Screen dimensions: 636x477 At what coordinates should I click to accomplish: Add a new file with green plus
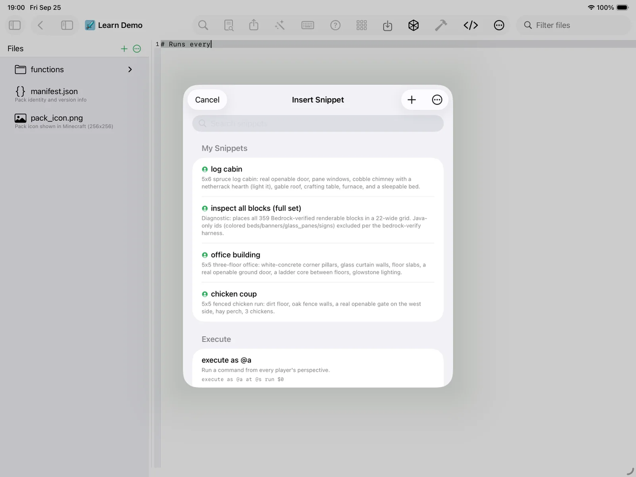point(124,48)
